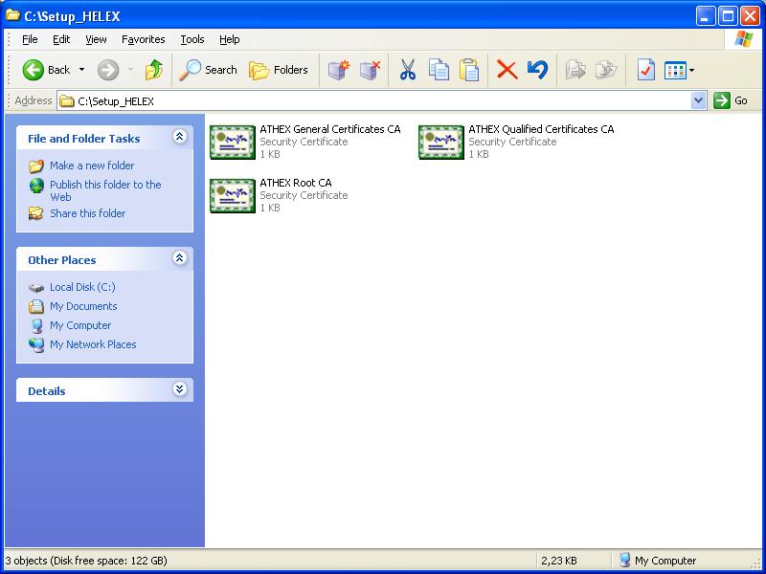Go back using the Back button
766x574 pixels.
pos(46,70)
